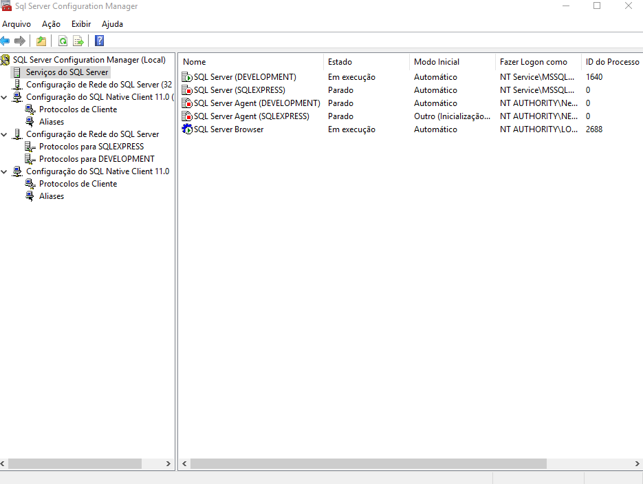Screen dimensions: 643x484
Task: Click the Serviços do SQL Server tree icon
Action: pyautogui.click(x=17, y=72)
